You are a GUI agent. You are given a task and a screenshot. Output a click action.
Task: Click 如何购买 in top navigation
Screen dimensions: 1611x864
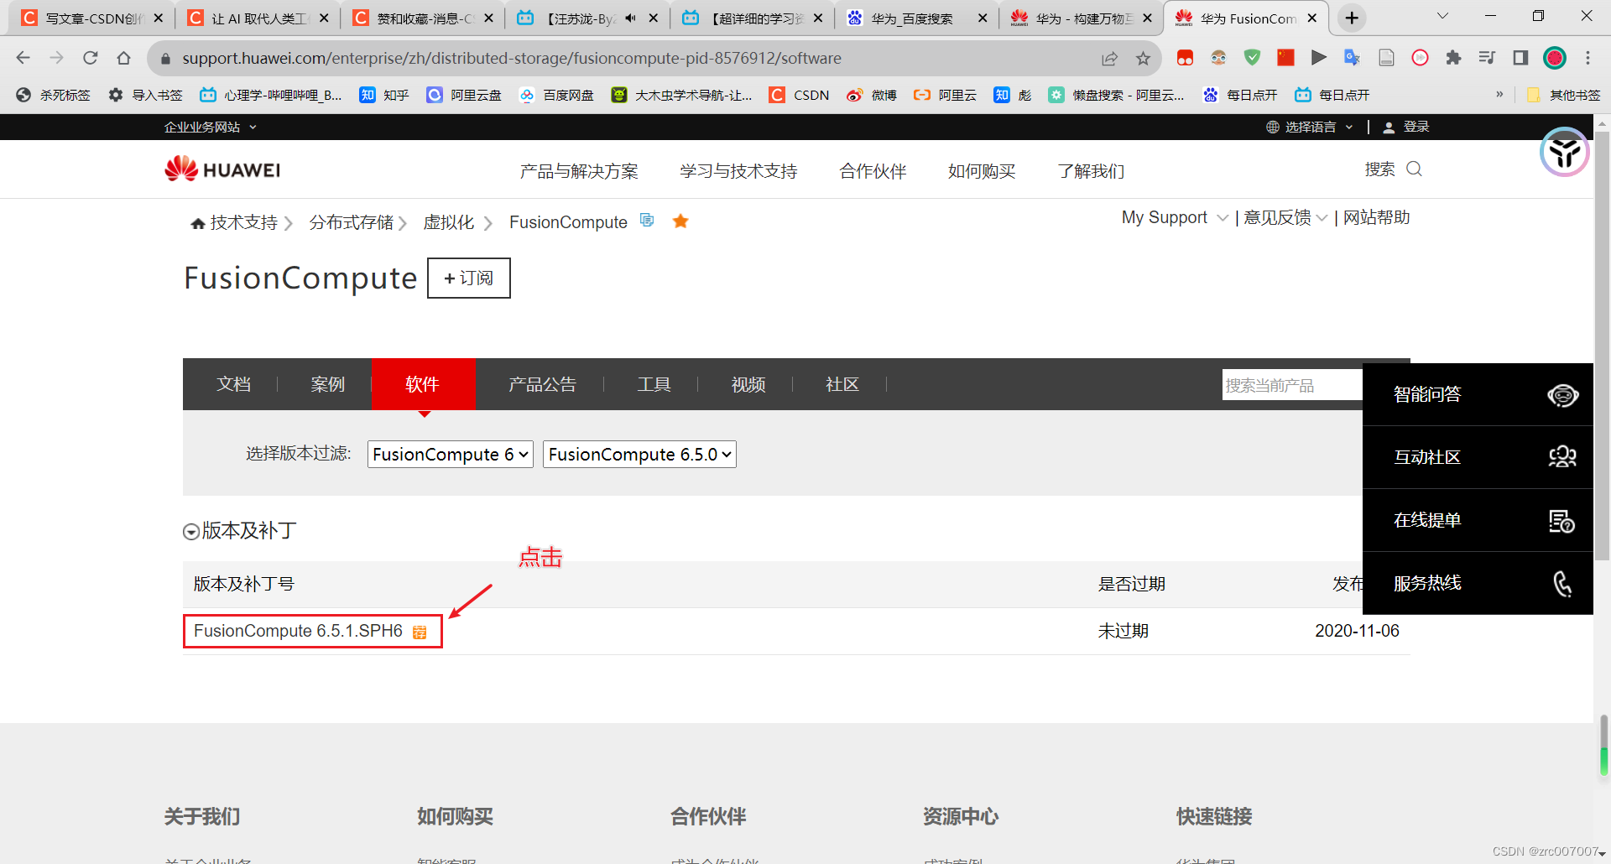click(x=982, y=171)
